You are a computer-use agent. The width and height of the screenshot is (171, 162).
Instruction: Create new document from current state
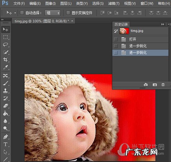click(x=146, y=84)
